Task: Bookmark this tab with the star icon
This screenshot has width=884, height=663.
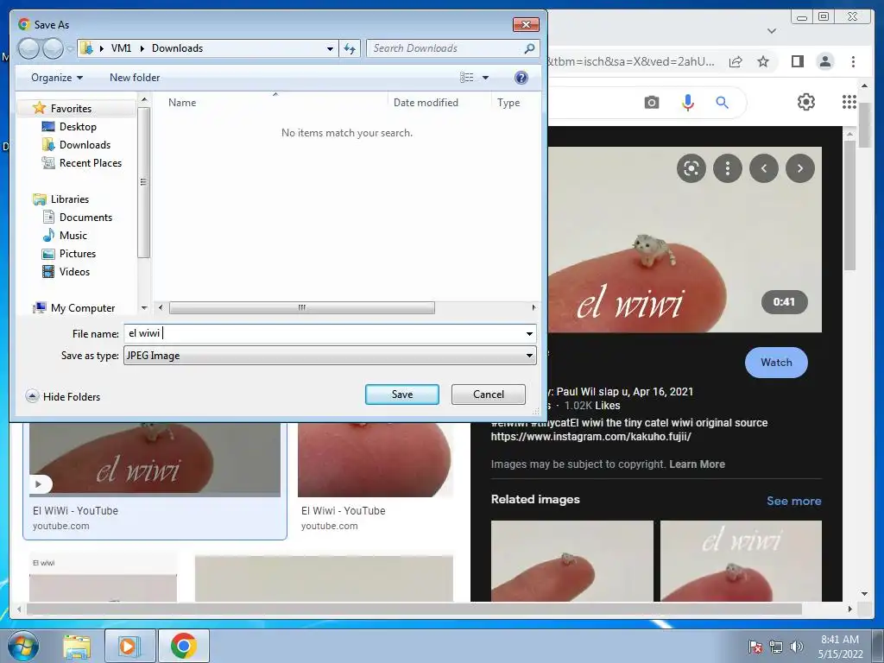Action: pos(763,61)
